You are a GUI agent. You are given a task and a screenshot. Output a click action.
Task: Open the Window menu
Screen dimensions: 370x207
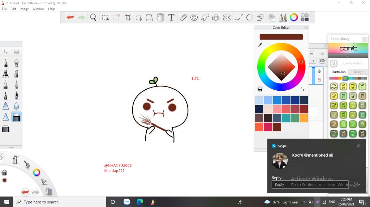click(38, 9)
